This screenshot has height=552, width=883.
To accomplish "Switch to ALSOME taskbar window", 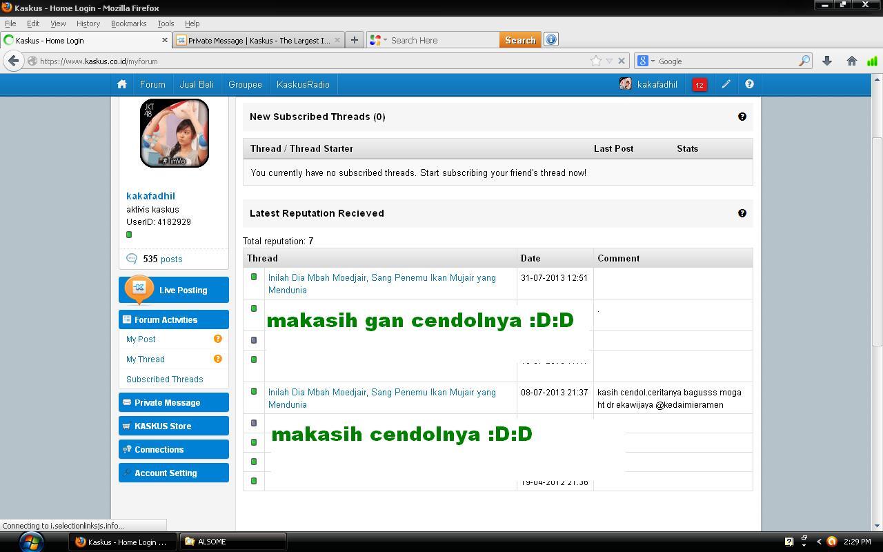I will point(233,542).
